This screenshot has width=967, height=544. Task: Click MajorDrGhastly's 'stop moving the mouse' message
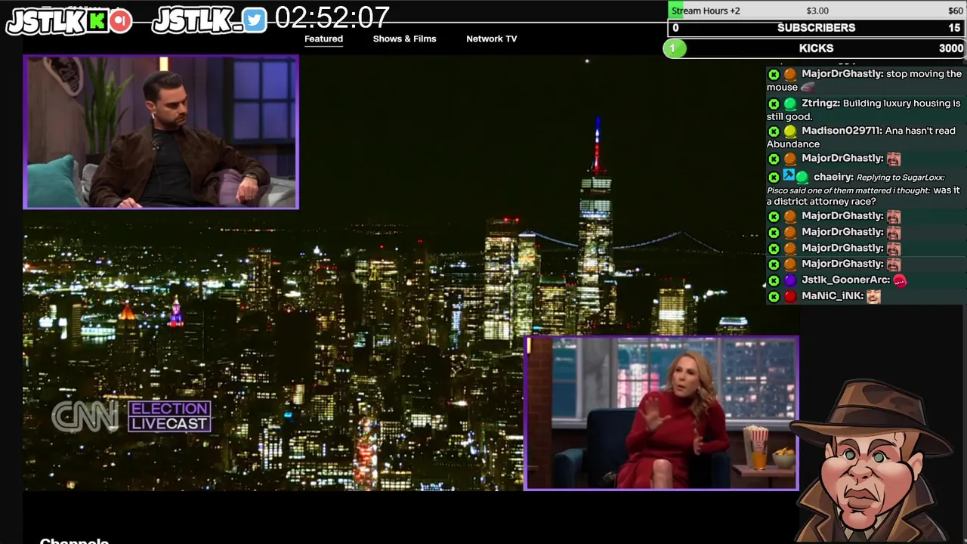pos(864,80)
